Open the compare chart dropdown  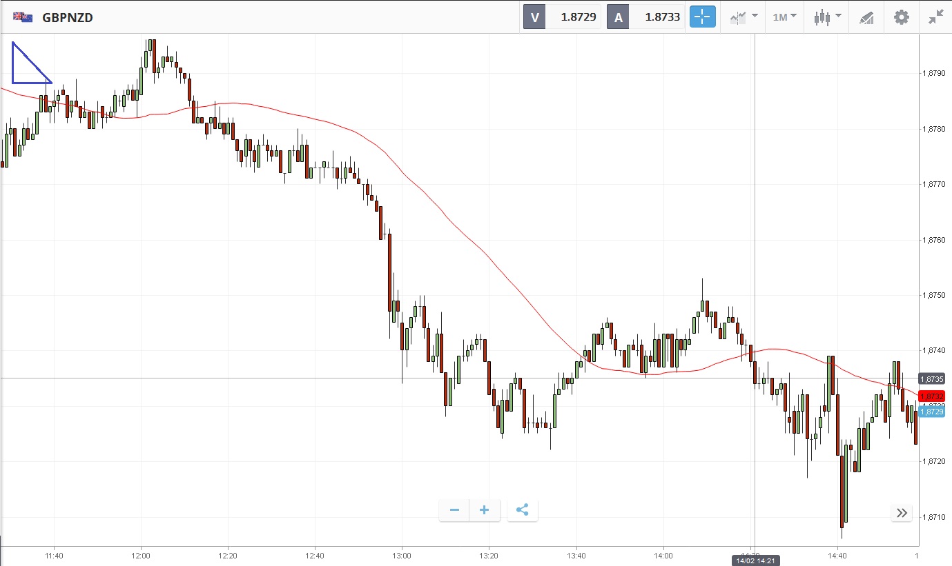point(743,17)
